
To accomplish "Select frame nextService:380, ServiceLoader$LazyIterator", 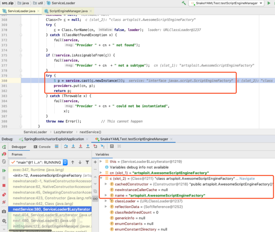I will click(50, 209).
